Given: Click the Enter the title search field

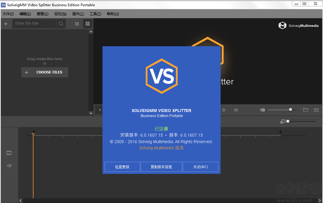Looking at the screenshot, I should (x=34, y=24).
